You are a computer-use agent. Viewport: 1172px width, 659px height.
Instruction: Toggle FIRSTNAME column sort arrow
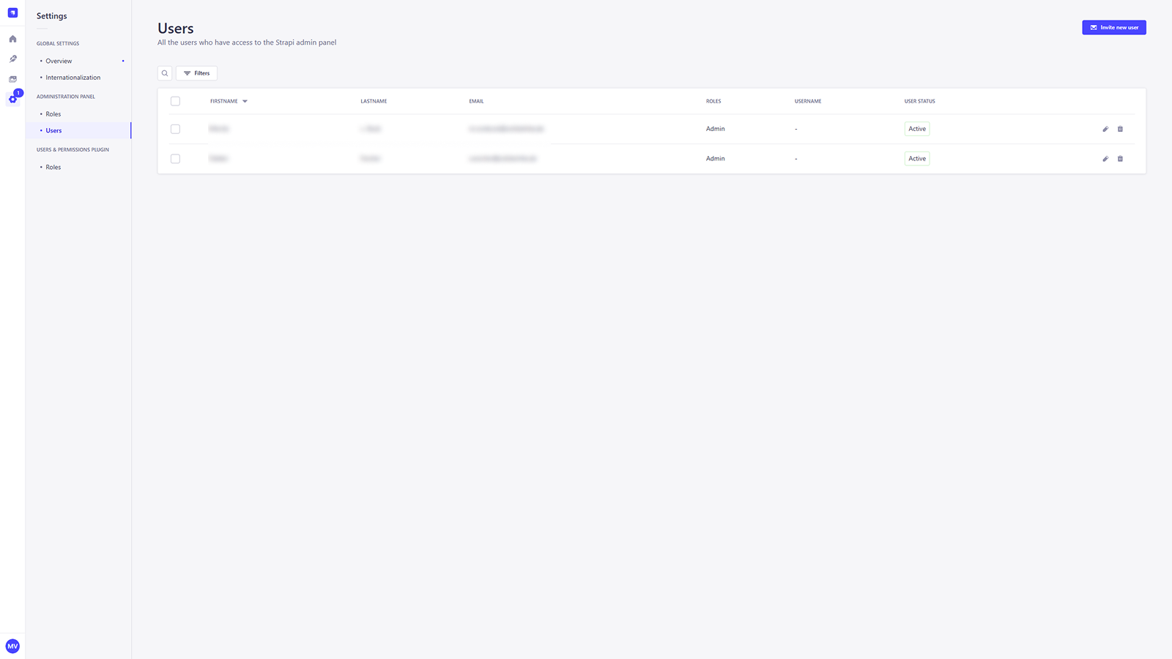point(245,101)
